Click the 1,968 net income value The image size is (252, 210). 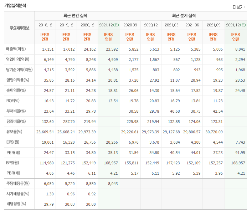(x=240, y=70)
